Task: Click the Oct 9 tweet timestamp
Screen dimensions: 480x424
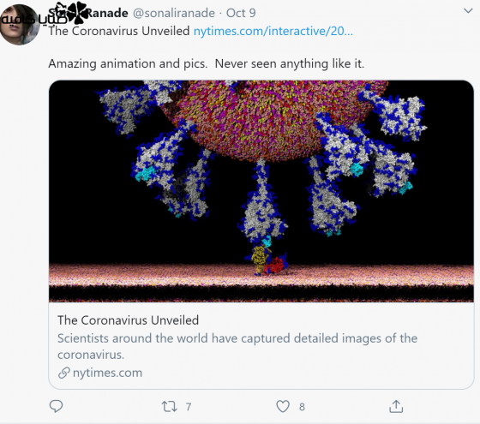Action: (241, 13)
